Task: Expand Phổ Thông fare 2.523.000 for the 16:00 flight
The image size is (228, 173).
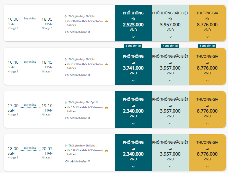Action: [x=133, y=37]
